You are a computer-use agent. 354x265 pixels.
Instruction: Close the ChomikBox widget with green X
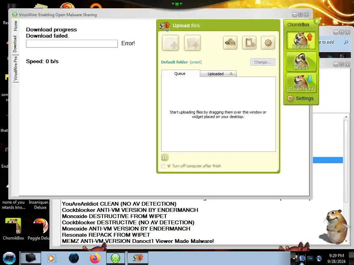point(317,21)
